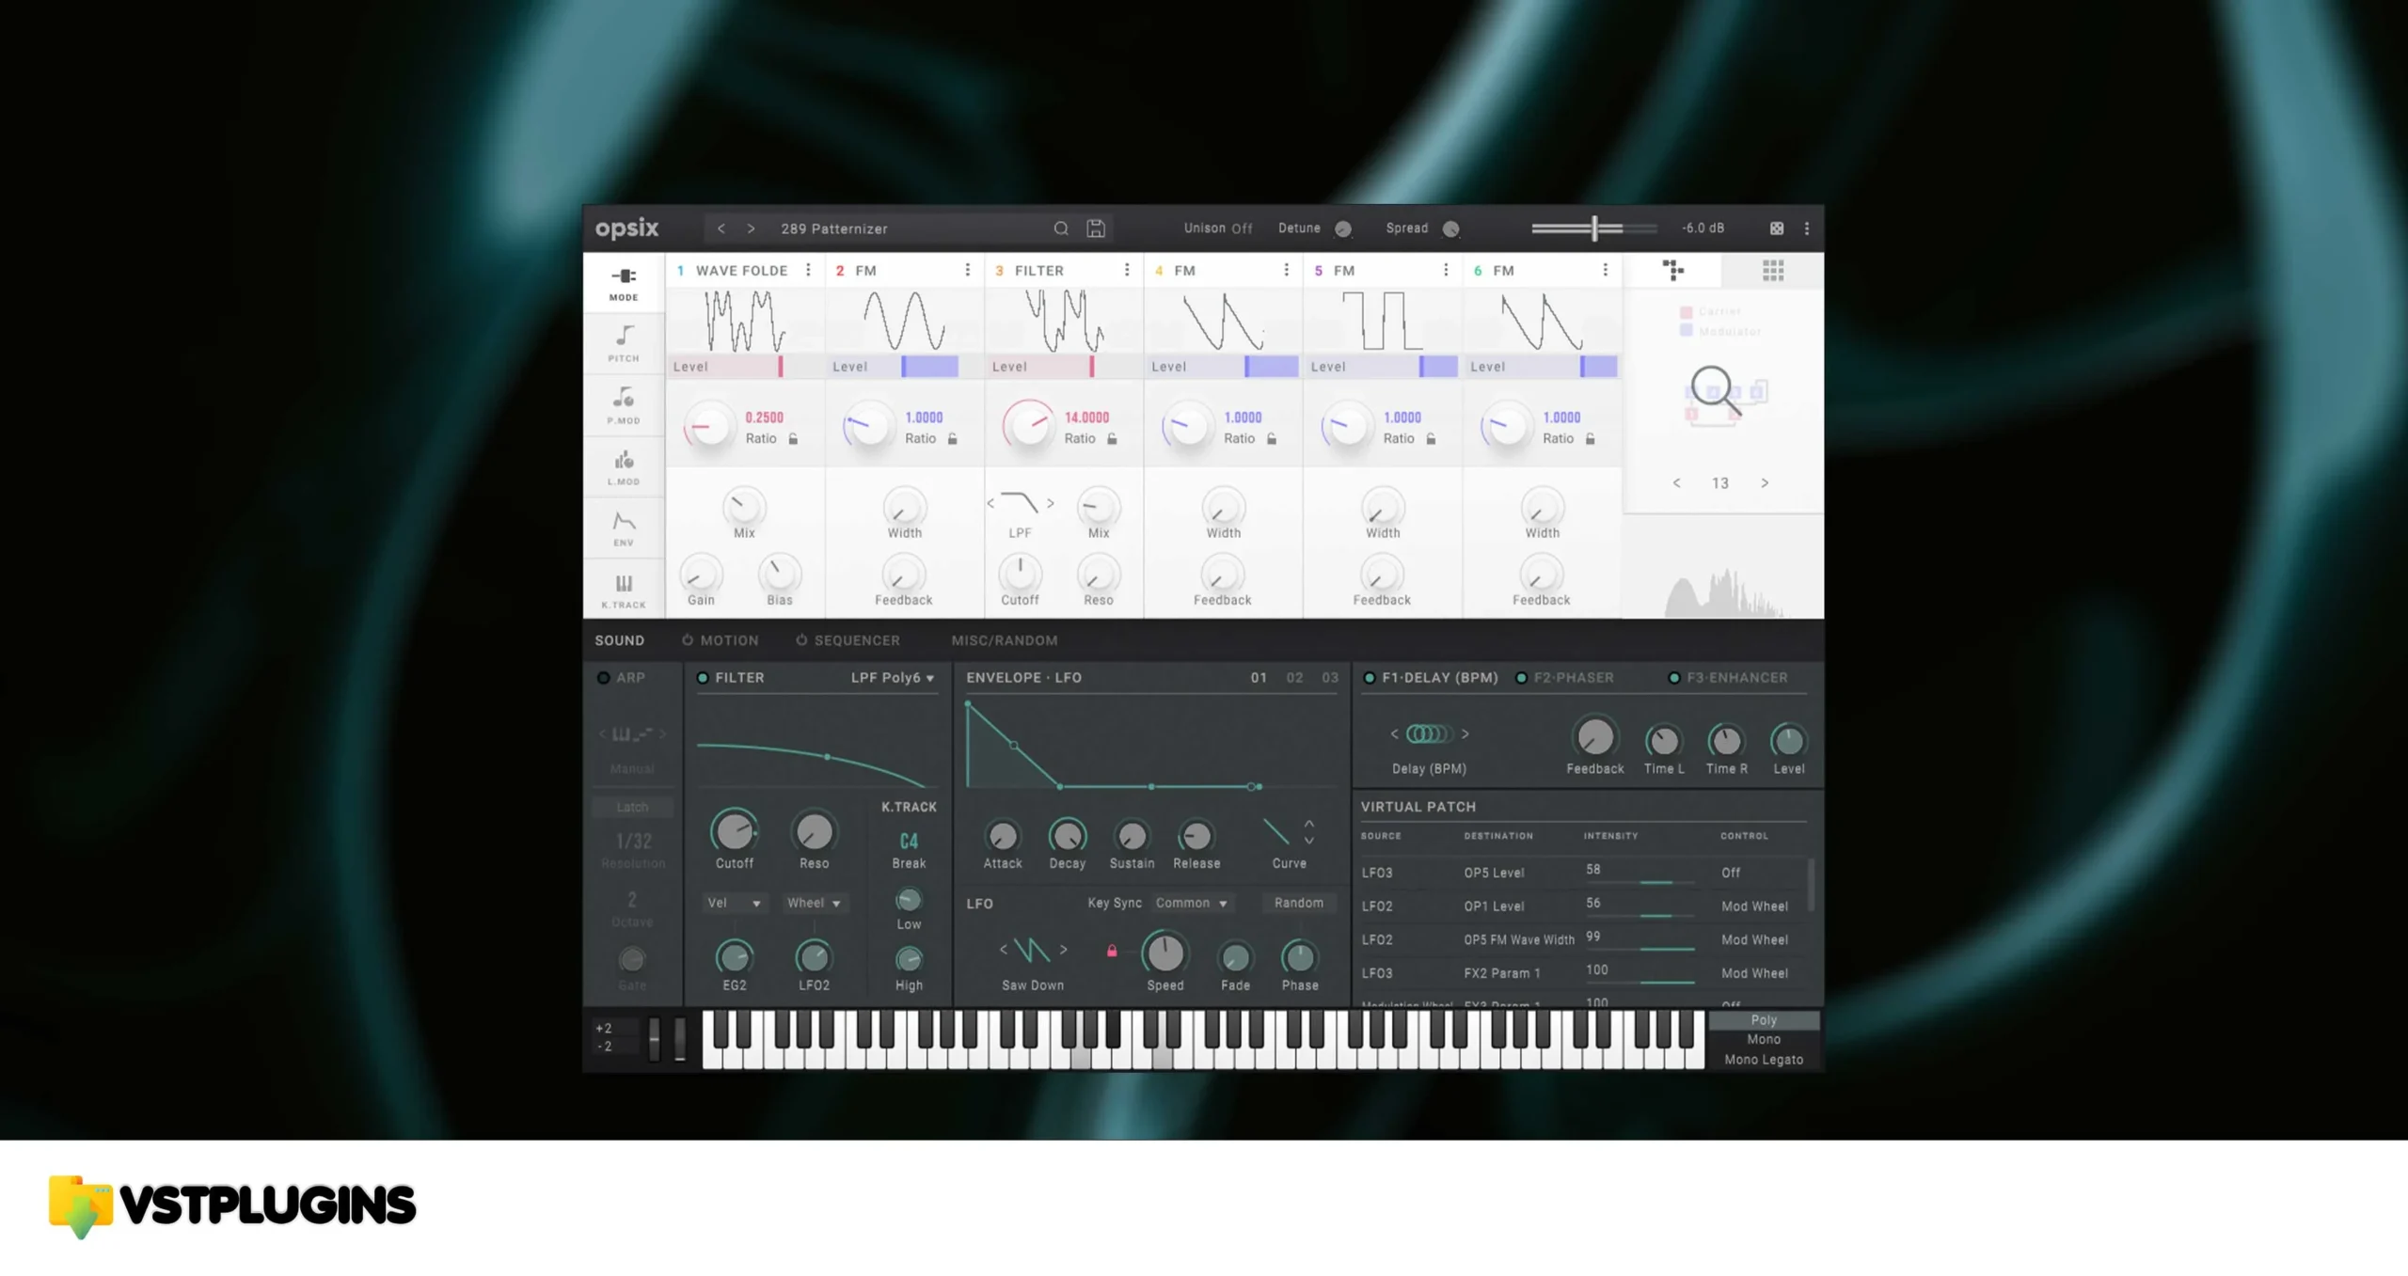Screen dimensions: 2408x1276
Task: Expand the Common LFO sync dropdown
Action: [x=1190, y=902]
